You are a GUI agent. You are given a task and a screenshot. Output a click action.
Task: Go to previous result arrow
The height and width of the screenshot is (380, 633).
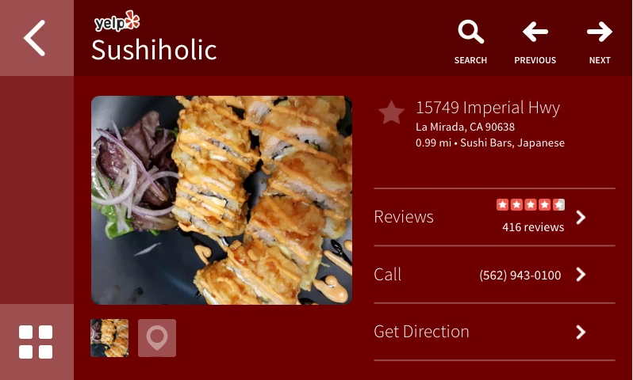coord(535,32)
